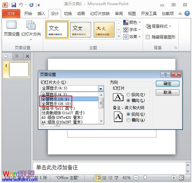Open the 背景样式 background styles dropdown
The width and height of the screenshot is (192, 183).
click(158, 26)
